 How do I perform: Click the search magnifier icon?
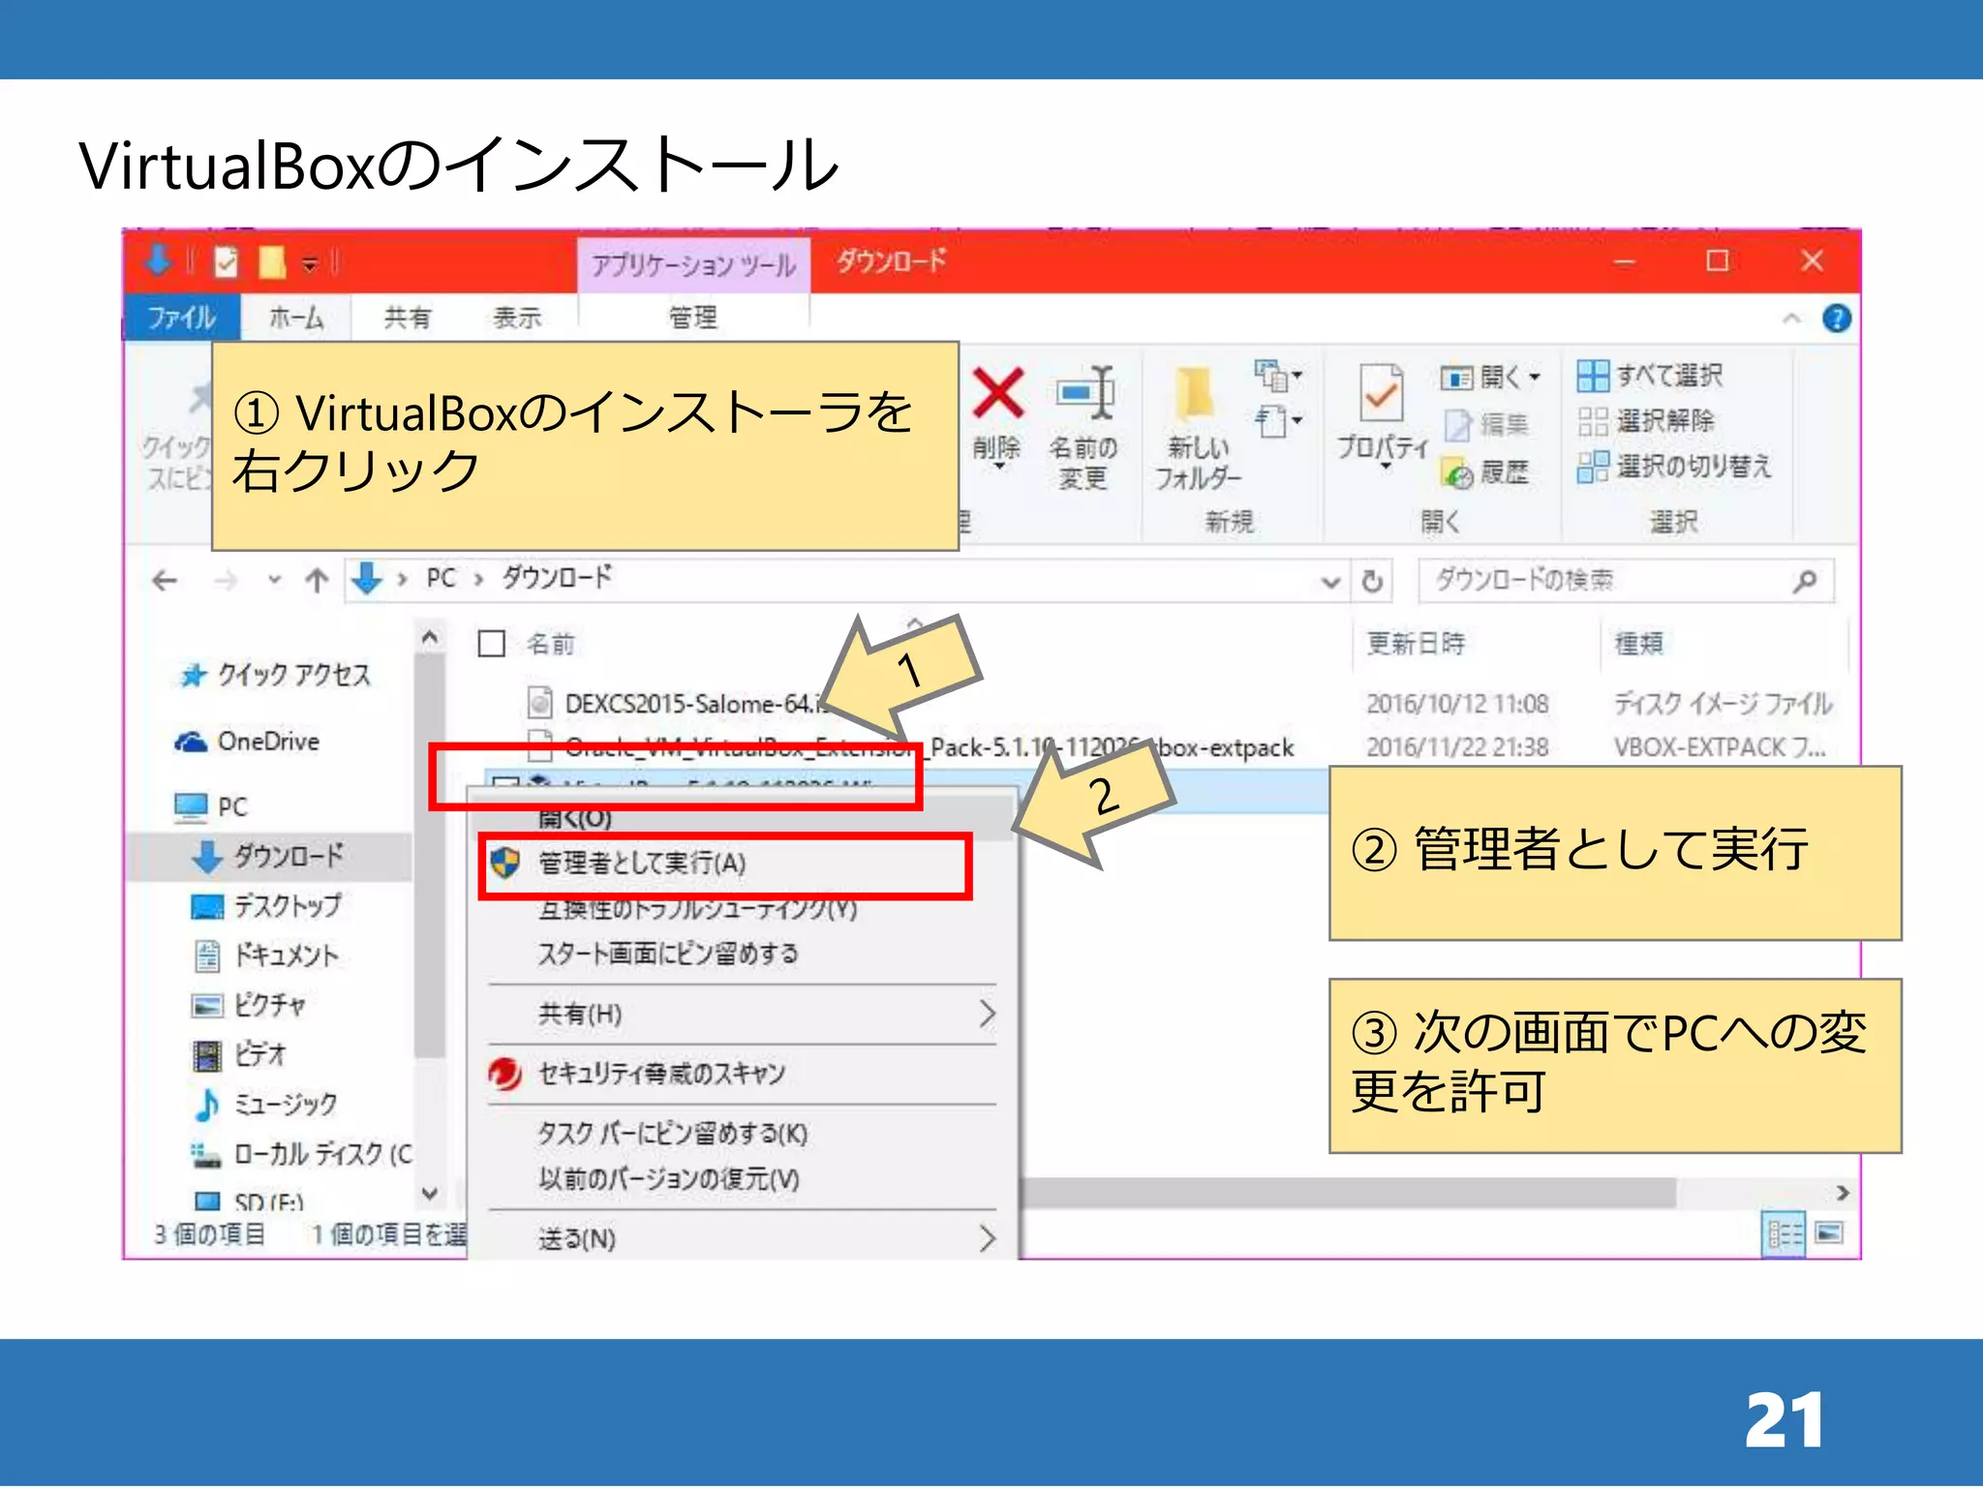1805,581
